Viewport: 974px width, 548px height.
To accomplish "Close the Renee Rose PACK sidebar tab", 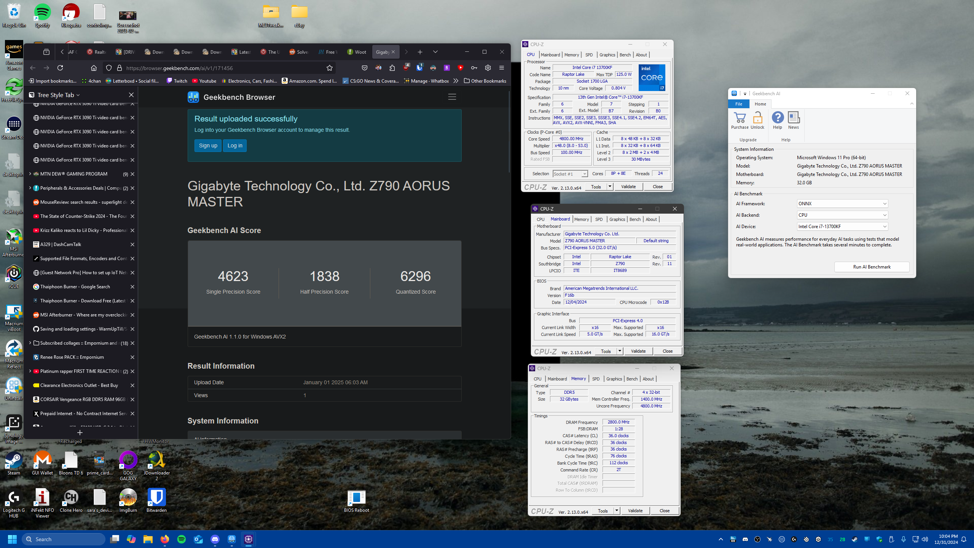I will (132, 357).
